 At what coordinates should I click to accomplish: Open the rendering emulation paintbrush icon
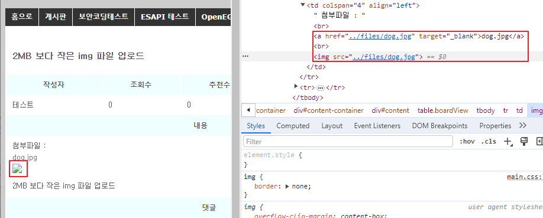(524, 141)
